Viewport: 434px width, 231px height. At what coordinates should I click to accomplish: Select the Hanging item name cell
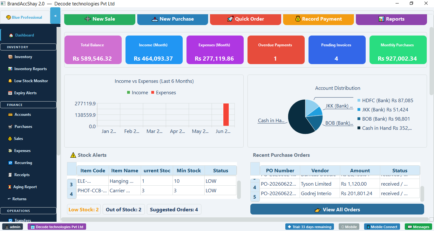pyautogui.click(x=125, y=181)
